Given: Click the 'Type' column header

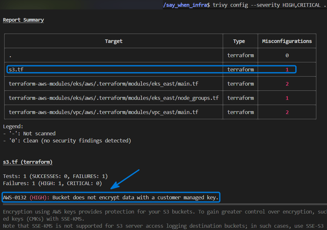Looking at the screenshot, I should point(239,41).
